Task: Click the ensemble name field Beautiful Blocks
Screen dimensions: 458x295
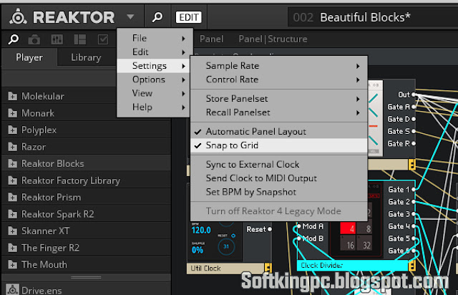Action: 373,17
